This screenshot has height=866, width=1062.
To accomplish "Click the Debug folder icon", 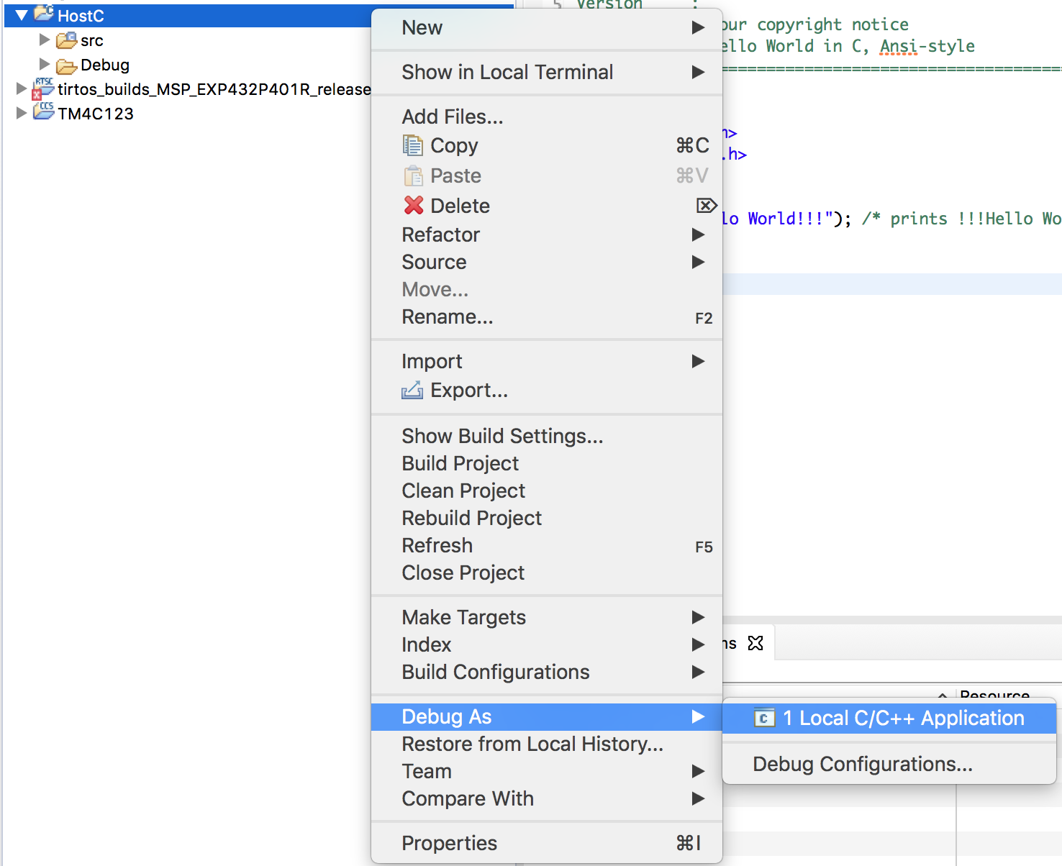I will [67, 65].
